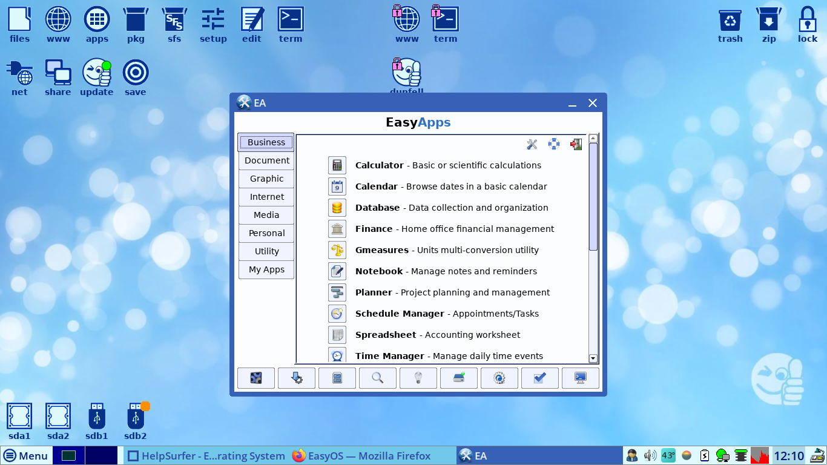Click the 43° temperature tray indicator
The image size is (827, 465).
[x=668, y=455]
